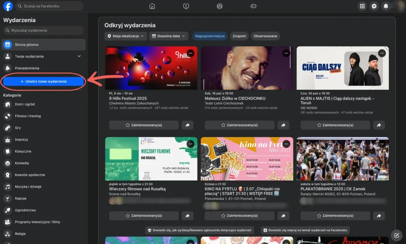Open three-dots menu on Mateusz Ziółko event
Screen dimensions: 406x244
286,53
